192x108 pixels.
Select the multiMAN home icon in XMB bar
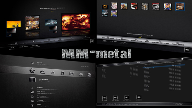[32, 70]
